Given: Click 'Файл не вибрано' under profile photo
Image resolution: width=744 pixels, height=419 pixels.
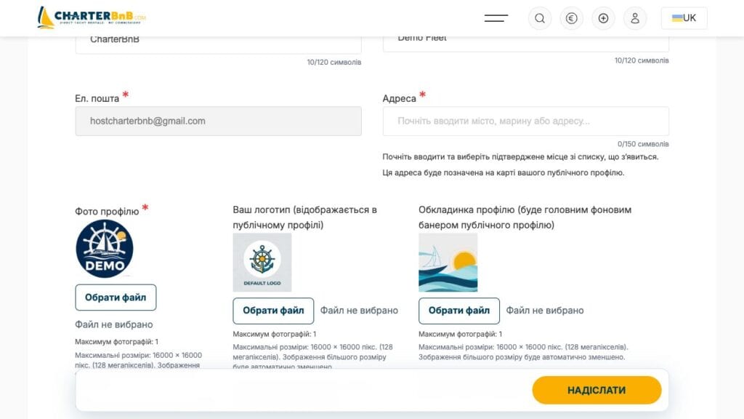Looking at the screenshot, I should coord(114,324).
